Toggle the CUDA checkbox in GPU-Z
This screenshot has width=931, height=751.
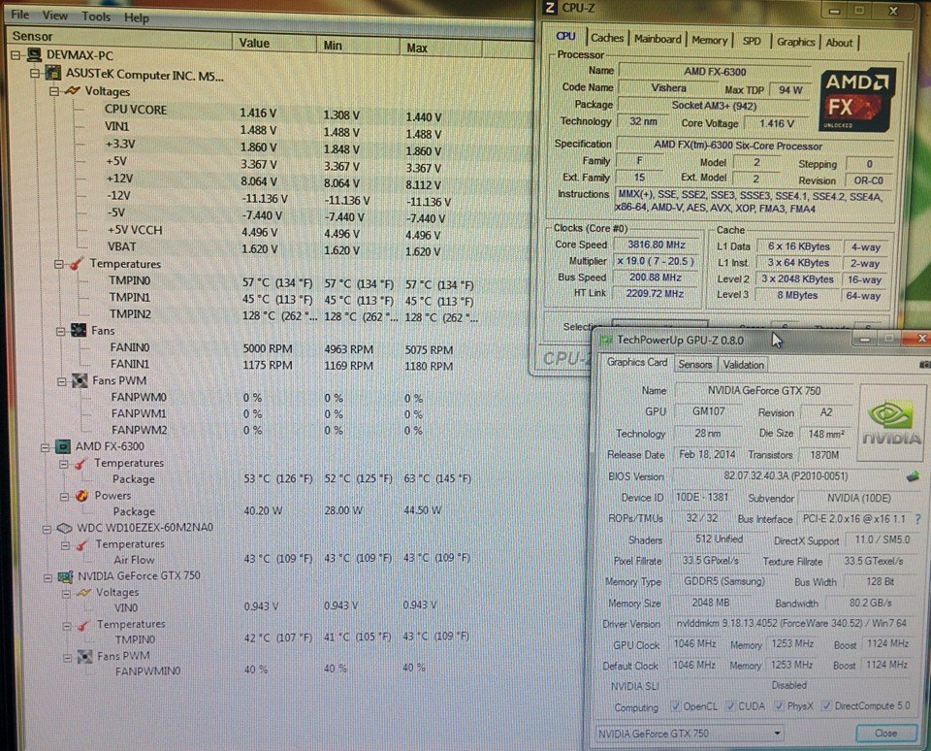[731, 705]
